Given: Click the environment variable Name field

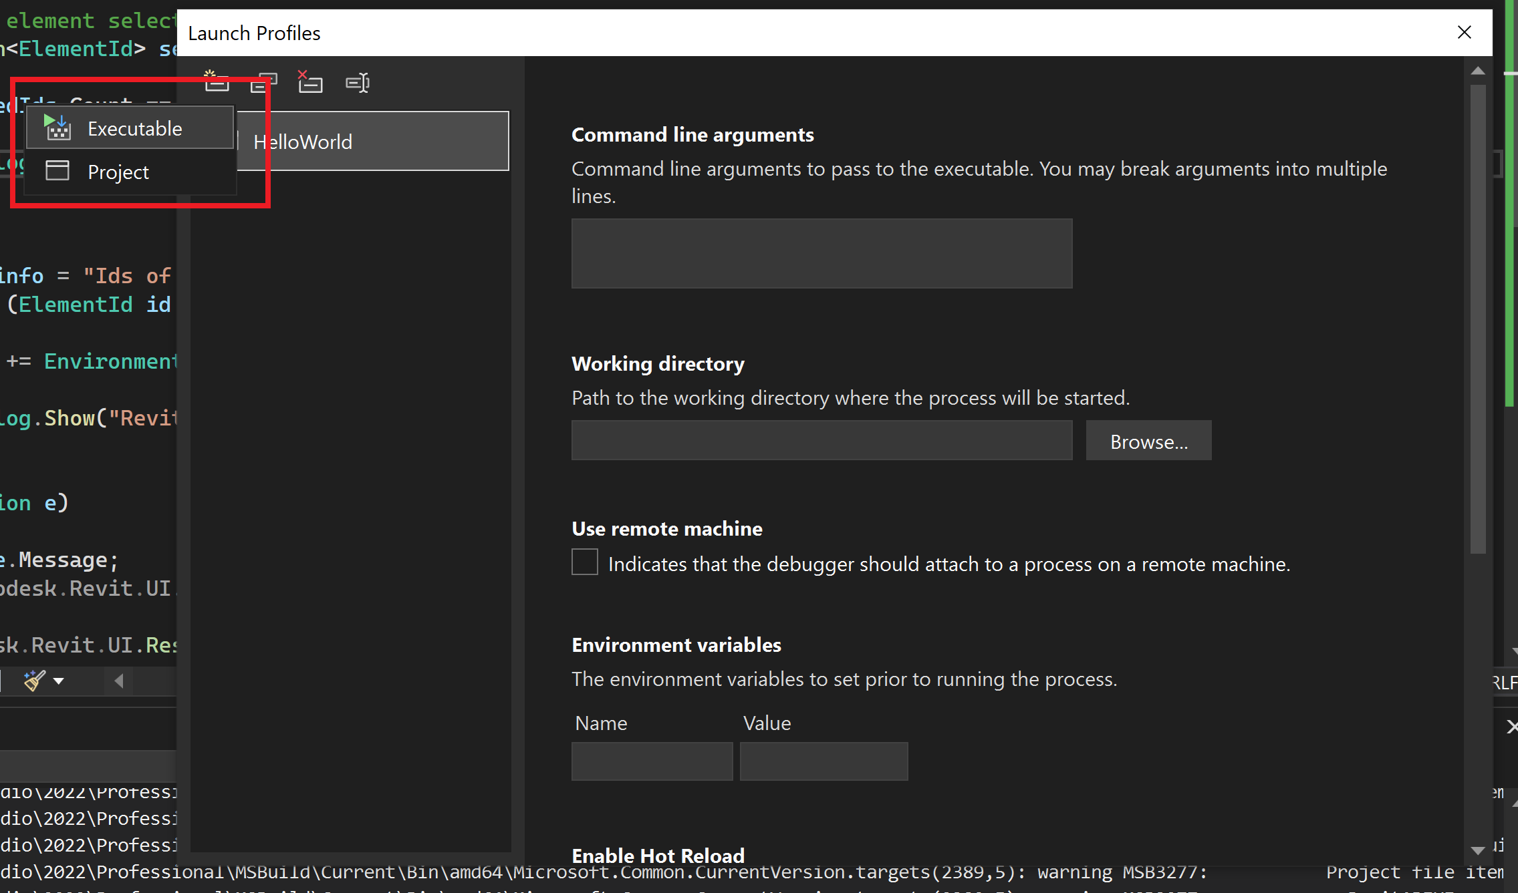Looking at the screenshot, I should 652,761.
